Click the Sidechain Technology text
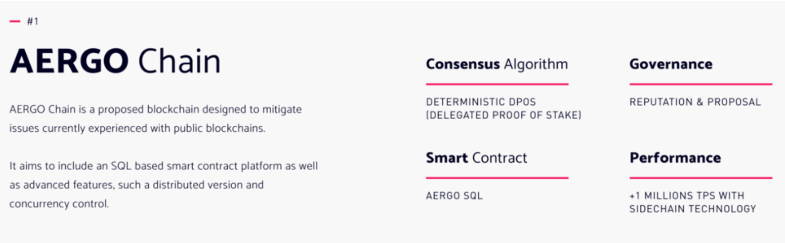 pos(693,209)
